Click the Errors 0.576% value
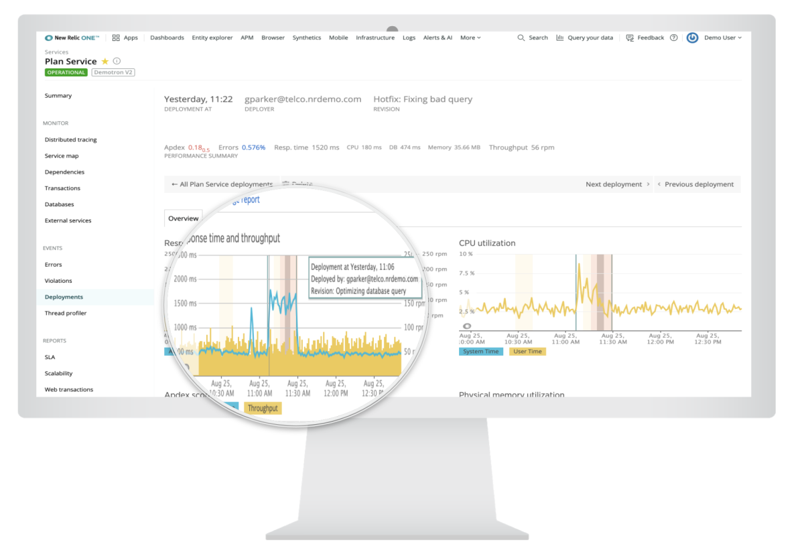Screen dimensions: 804x546 pyautogui.click(x=253, y=147)
